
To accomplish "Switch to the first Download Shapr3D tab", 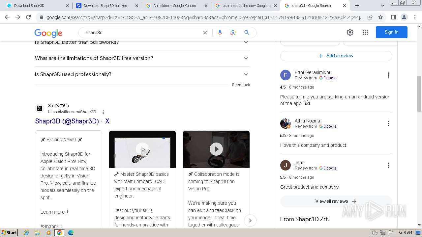I will click(38, 6).
